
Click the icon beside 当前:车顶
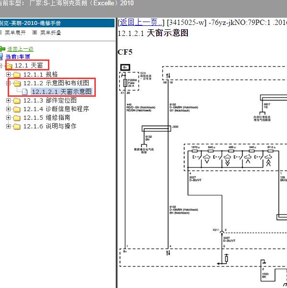1,57
